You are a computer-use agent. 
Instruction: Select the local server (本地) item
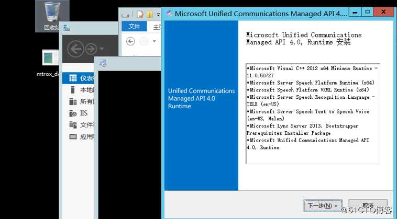tap(79, 90)
